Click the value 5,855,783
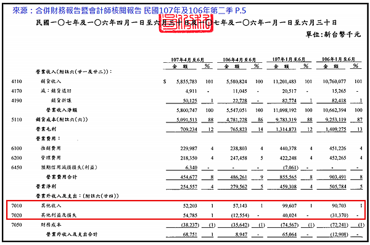The width and height of the screenshot is (370, 245). (186, 82)
